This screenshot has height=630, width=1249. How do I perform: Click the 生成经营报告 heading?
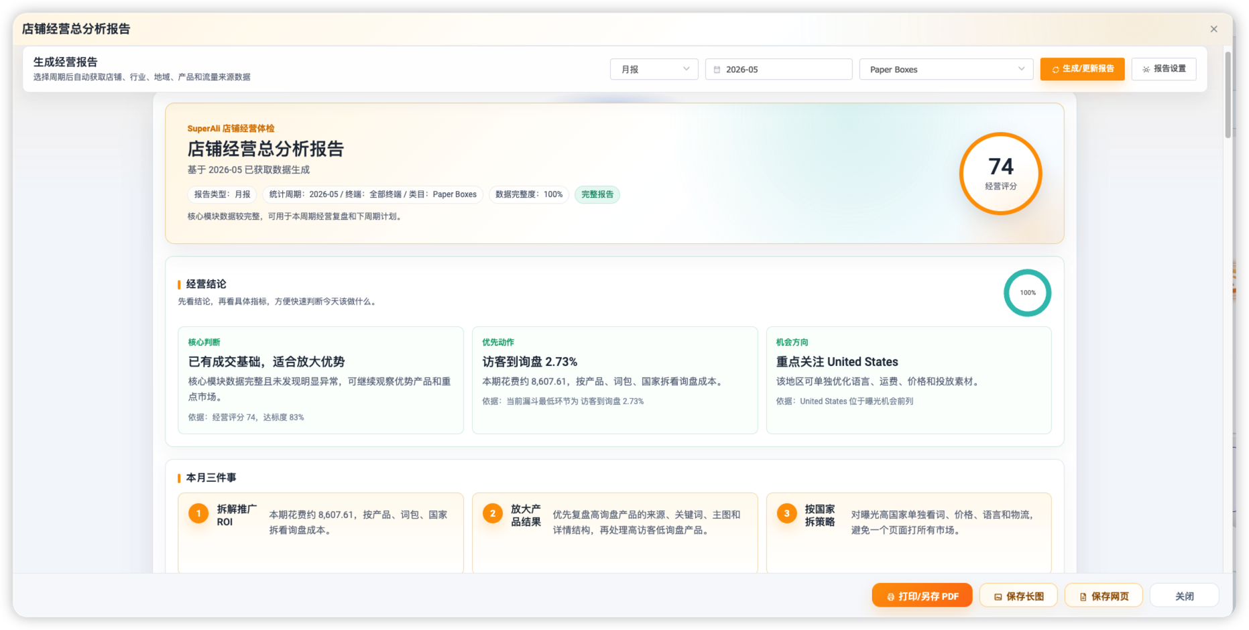[x=66, y=62]
